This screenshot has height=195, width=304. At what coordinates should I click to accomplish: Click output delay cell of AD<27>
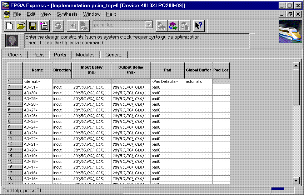[x=131, y=110]
